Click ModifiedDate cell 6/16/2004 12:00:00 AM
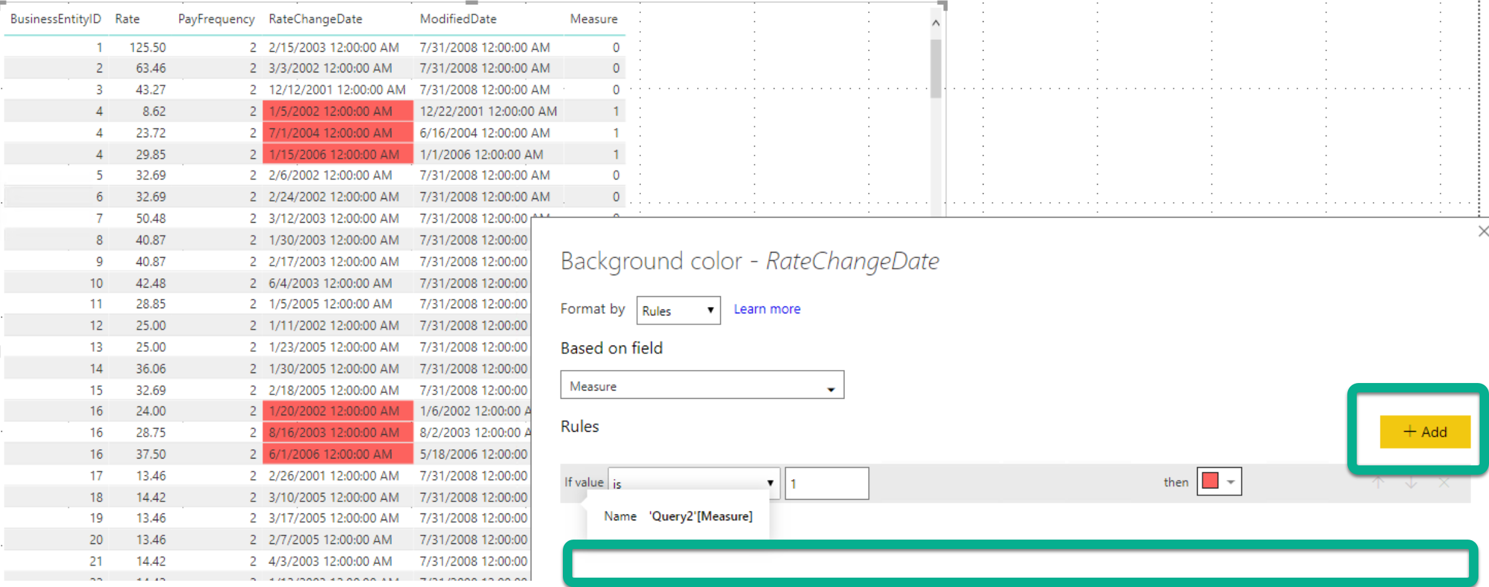Screen dimensions: 1489x587 tap(484, 132)
